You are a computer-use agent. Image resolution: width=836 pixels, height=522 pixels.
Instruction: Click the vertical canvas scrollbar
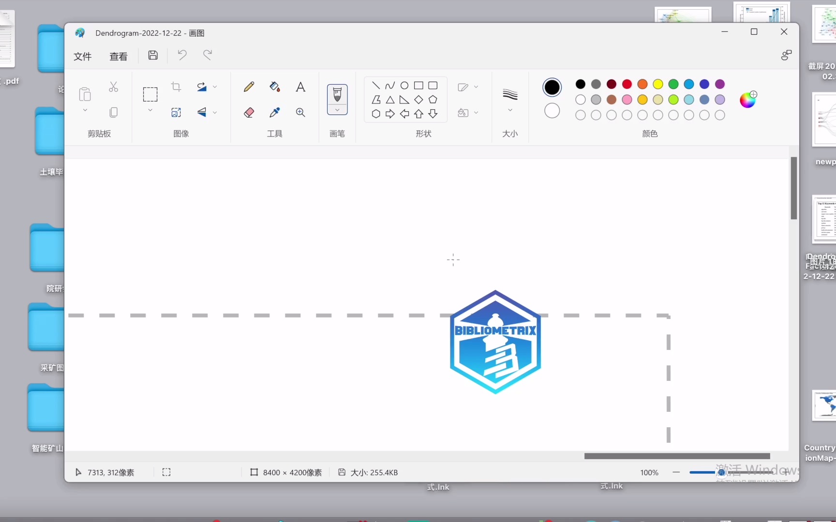coord(794,188)
